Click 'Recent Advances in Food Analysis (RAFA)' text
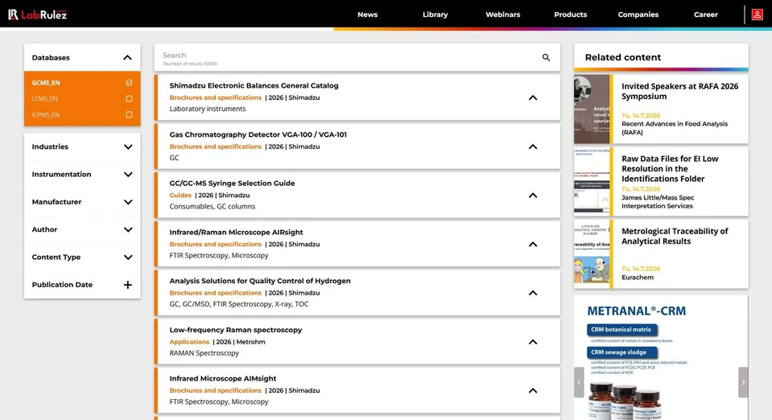Screen dimensions: 772x420 pos(675,128)
